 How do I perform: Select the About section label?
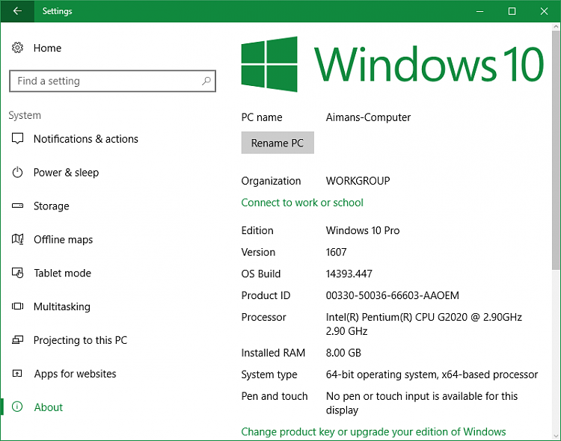tap(49, 407)
